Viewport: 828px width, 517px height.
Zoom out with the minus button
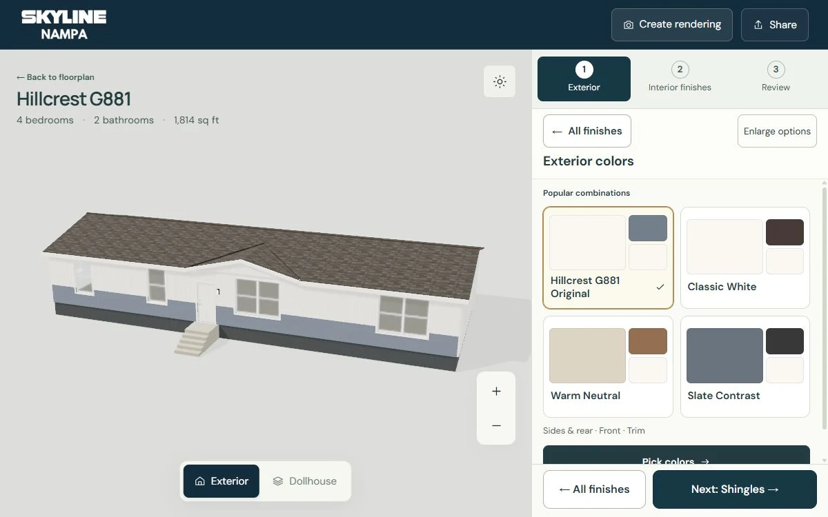(496, 426)
